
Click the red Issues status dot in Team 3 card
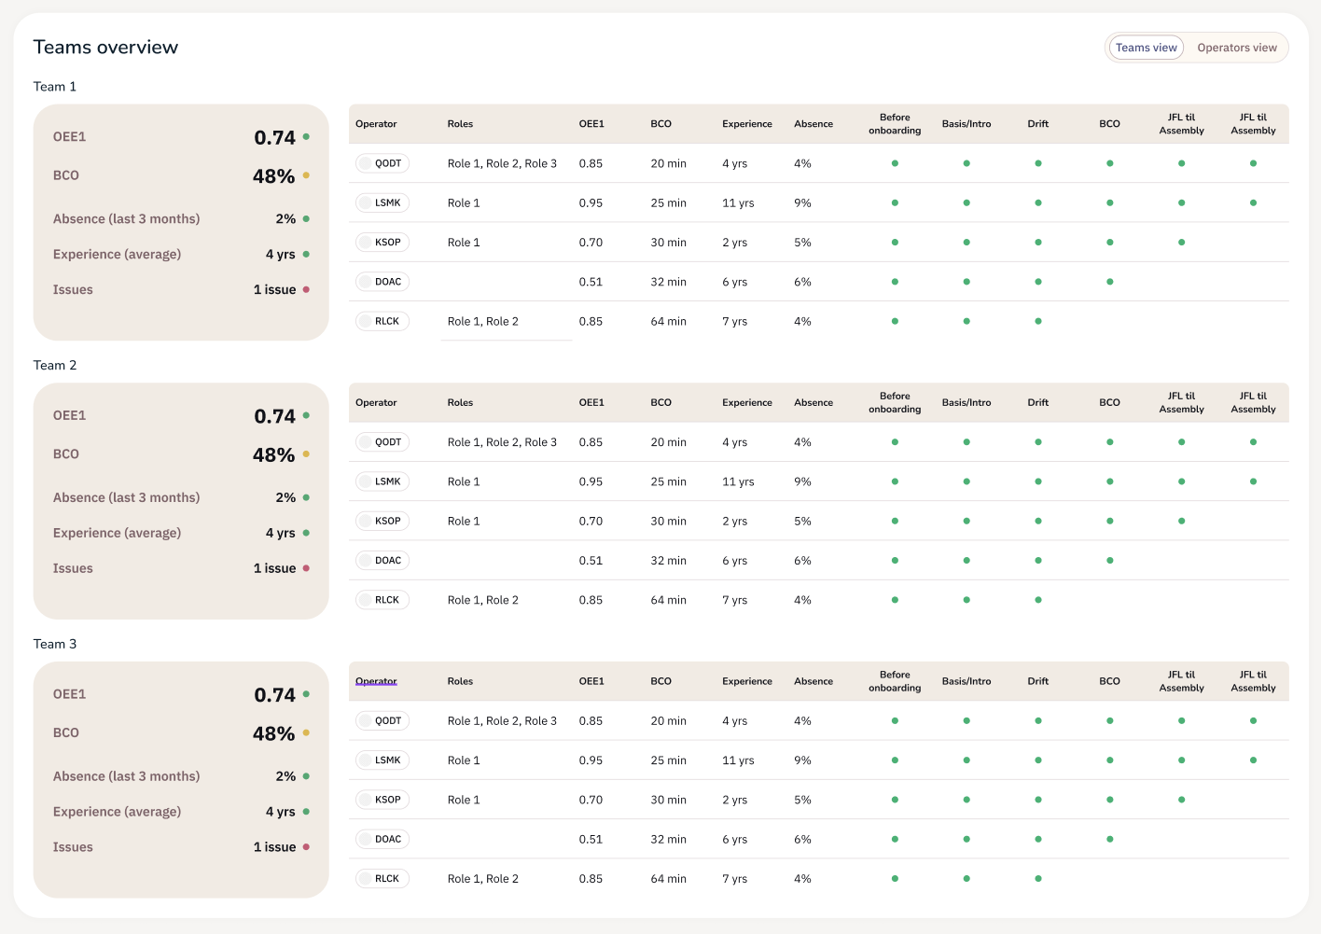(x=306, y=847)
